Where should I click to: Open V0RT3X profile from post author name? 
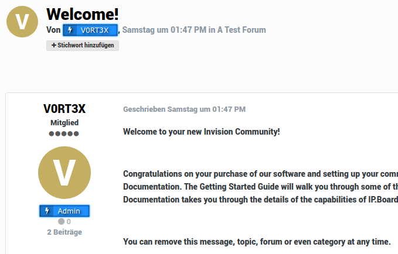(64, 109)
